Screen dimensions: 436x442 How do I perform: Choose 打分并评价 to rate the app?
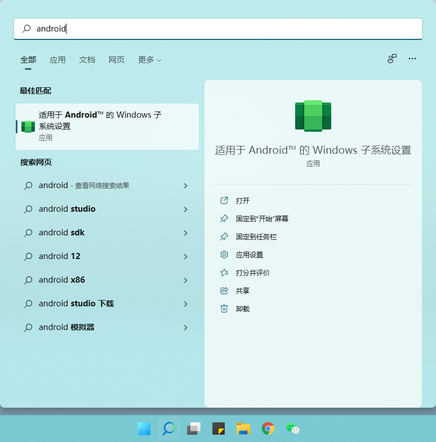(253, 273)
